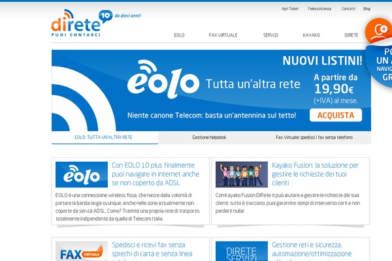Screen dimensions: 392x261
Task: Open 'Gestione reti e sicurezza' headline
Action: [312, 250]
